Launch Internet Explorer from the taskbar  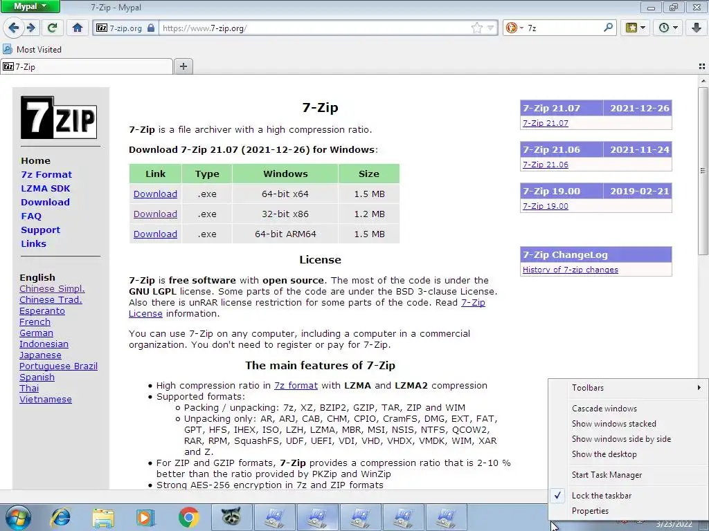click(x=61, y=517)
